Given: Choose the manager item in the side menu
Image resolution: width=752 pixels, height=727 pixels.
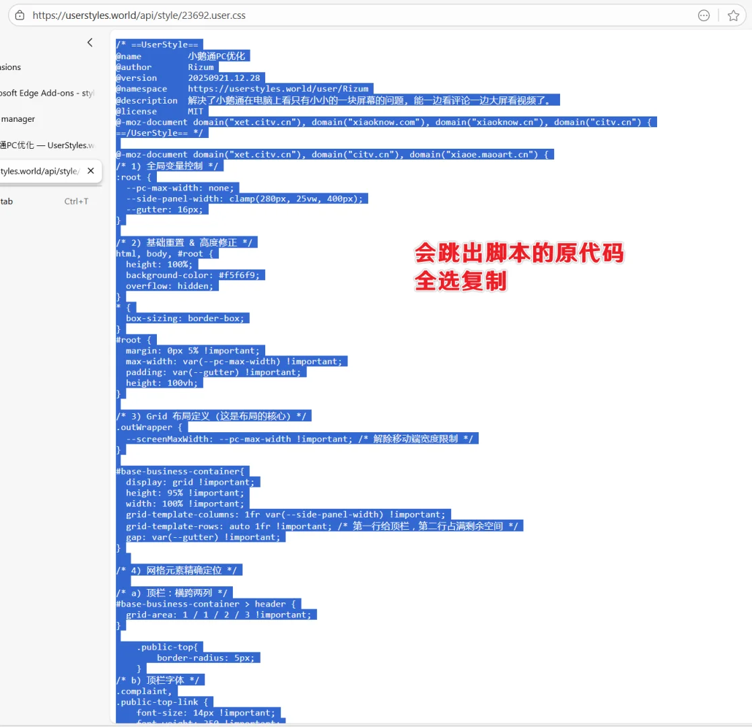Looking at the screenshot, I should [18, 118].
